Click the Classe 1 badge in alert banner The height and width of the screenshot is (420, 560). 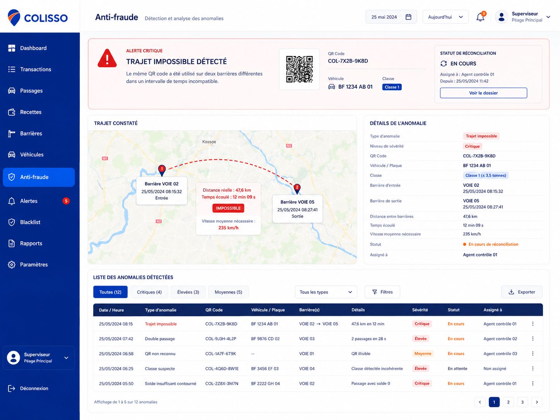(392, 87)
